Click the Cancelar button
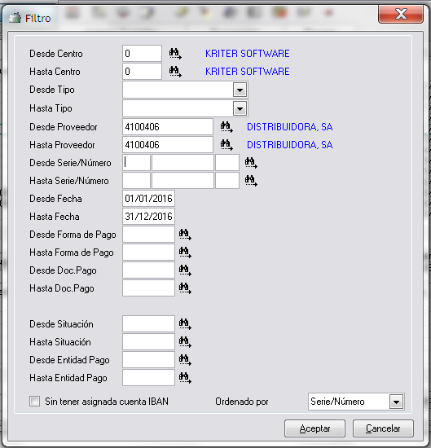This screenshot has height=448, width=431. (383, 428)
